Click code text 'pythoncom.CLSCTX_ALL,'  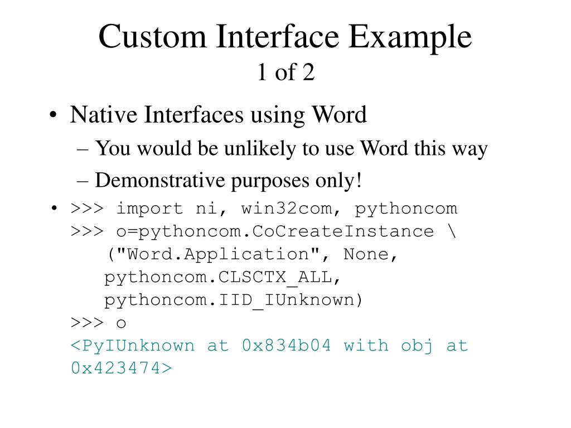pos(222,278)
